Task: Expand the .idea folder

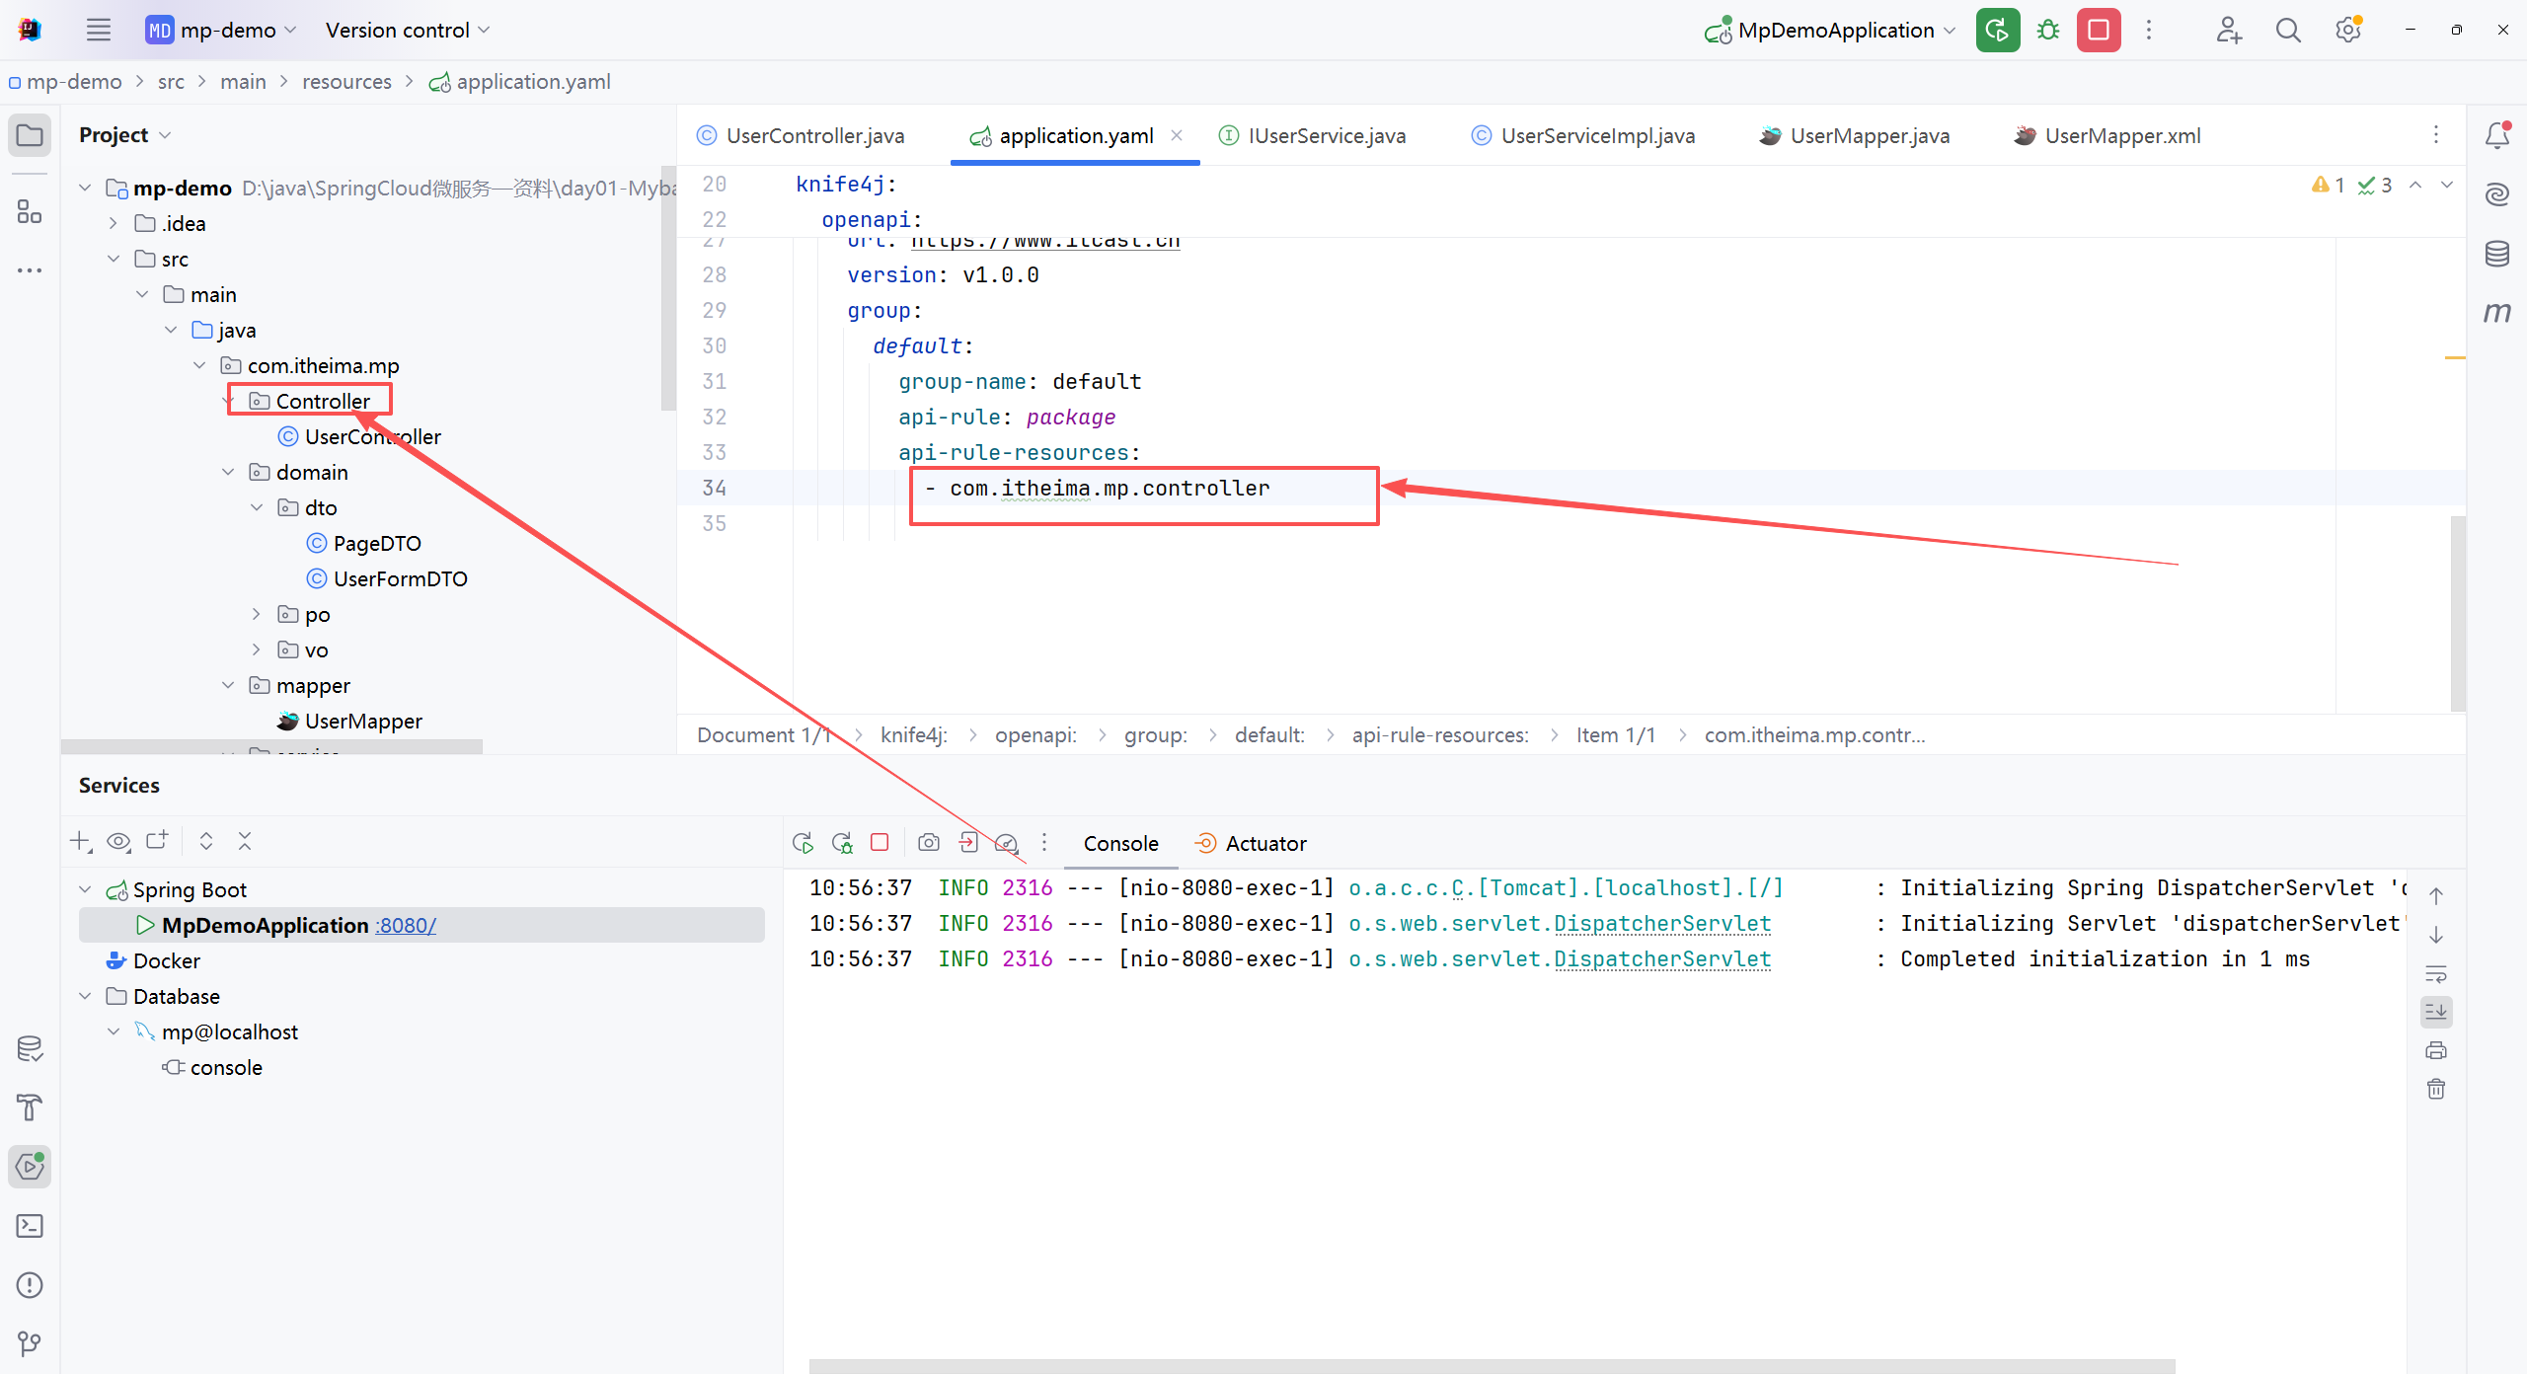Action: tap(114, 224)
